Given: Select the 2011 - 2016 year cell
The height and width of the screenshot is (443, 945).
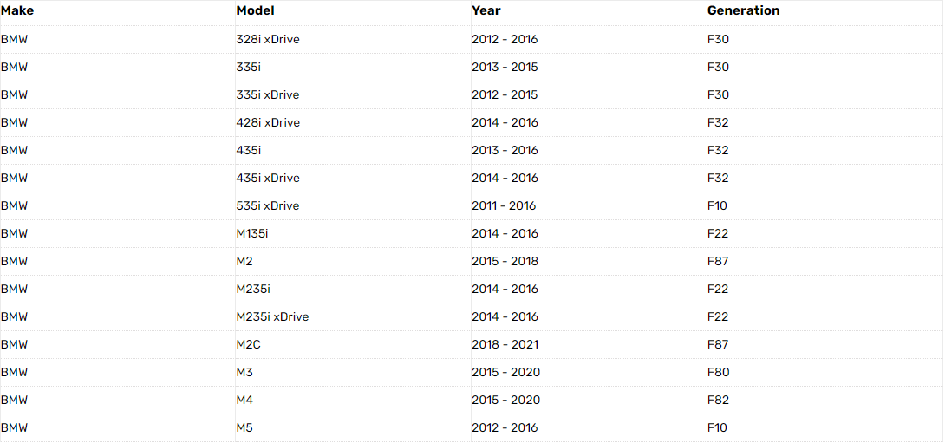Looking at the screenshot, I should pyautogui.click(x=504, y=205).
